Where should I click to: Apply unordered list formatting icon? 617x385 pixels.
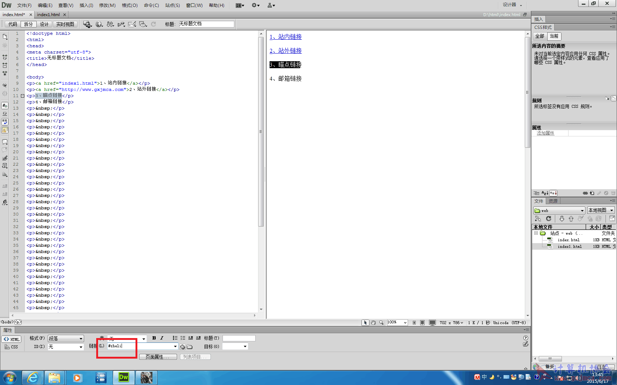tap(175, 338)
